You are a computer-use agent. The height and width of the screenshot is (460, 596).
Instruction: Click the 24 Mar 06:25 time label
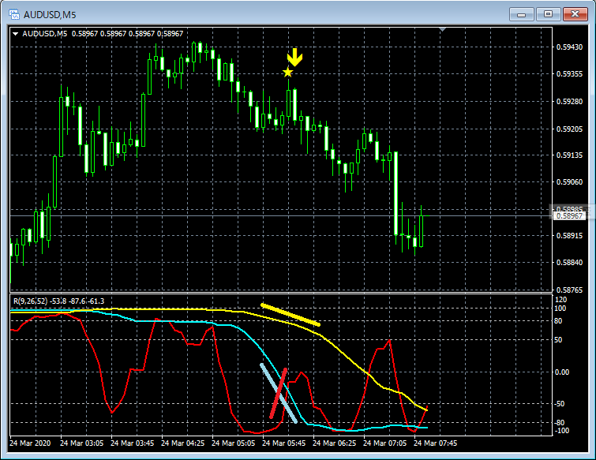click(335, 443)
